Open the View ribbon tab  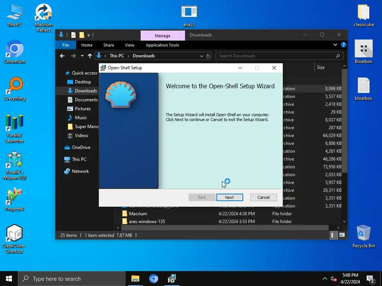129,45
